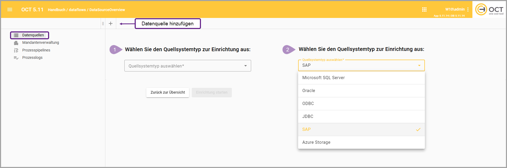This screenshot has height=168, width=507.
Task: Collapse the Quellsystemtyp dropdown showing SAP
Action: [x=419, y=65]
